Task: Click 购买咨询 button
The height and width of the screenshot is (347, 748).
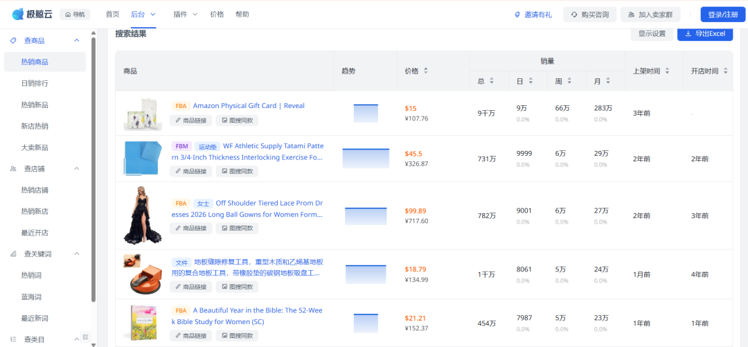Action: pyautogui.click(x=589, y=15)
